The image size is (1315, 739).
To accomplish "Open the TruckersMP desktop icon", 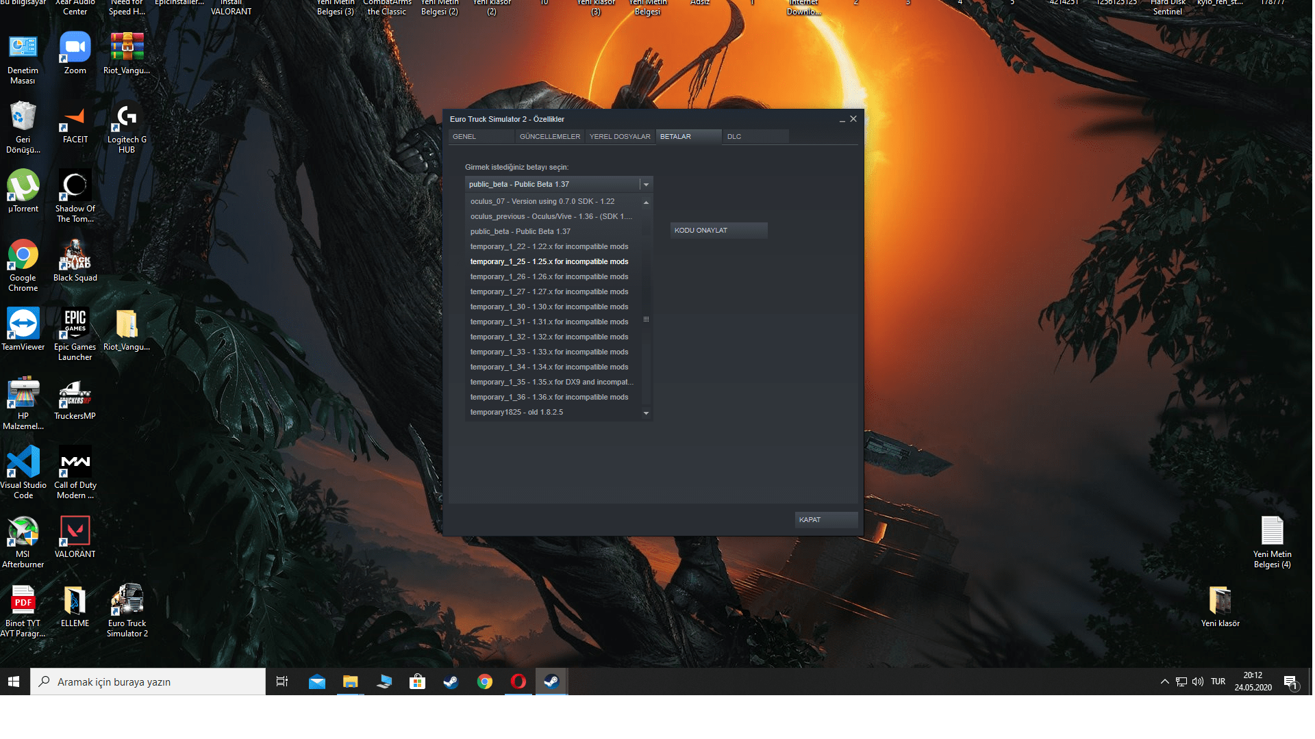I will [x=75, y=395].
